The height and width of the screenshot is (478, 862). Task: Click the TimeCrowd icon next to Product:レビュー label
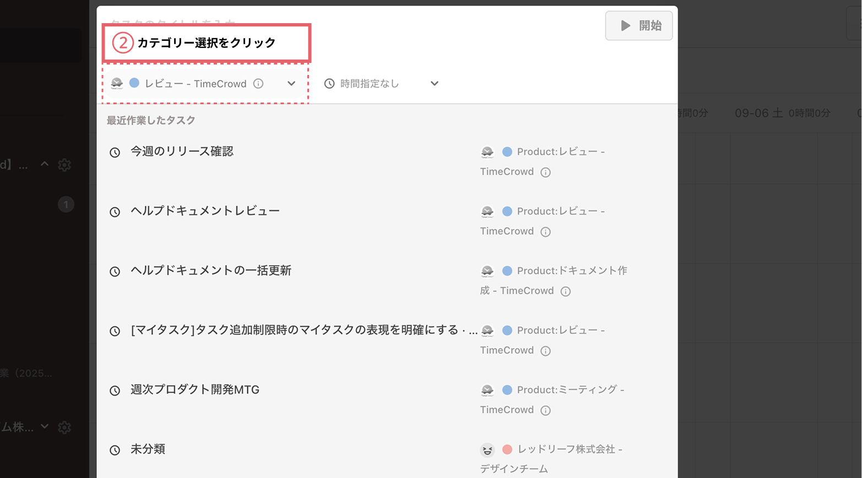pyautogui.click(x=487, y=152)
